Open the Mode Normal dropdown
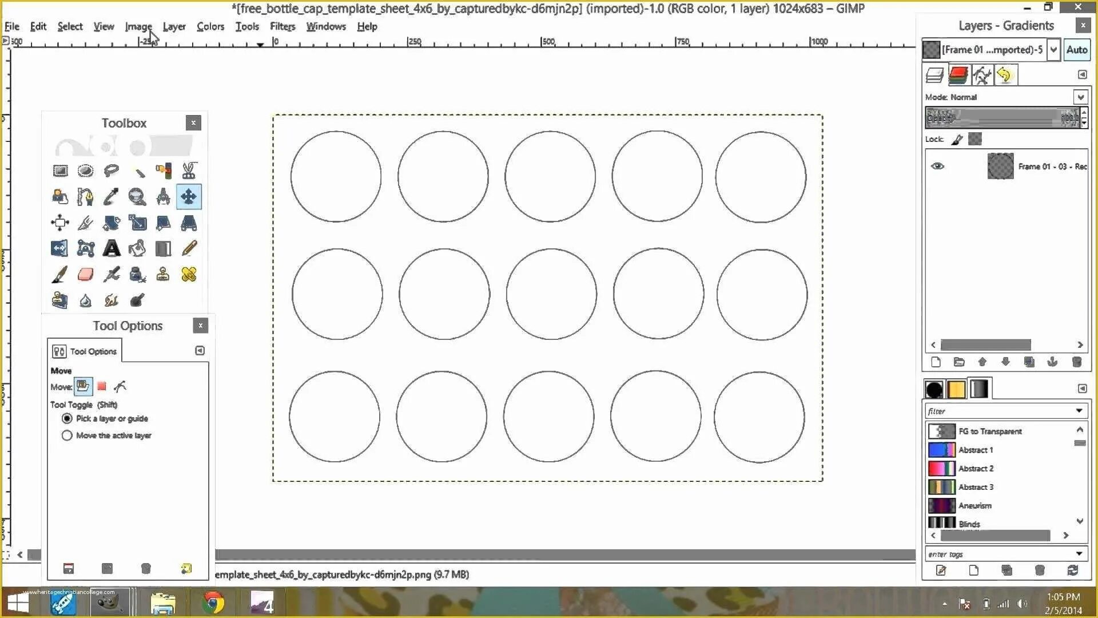The image size is (1098, 618). click(x=1080, y=97)
